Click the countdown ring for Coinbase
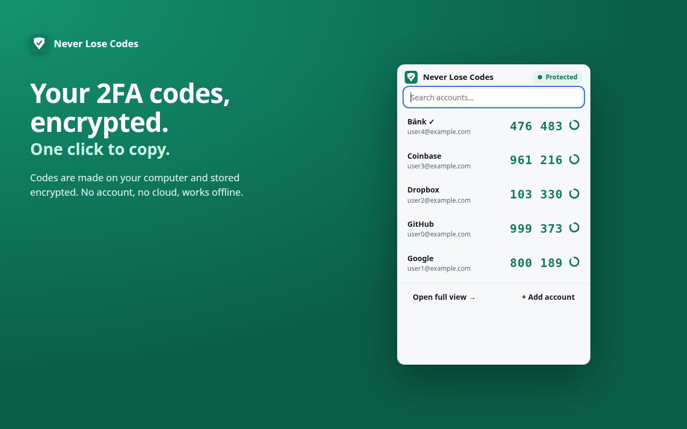 574,159
